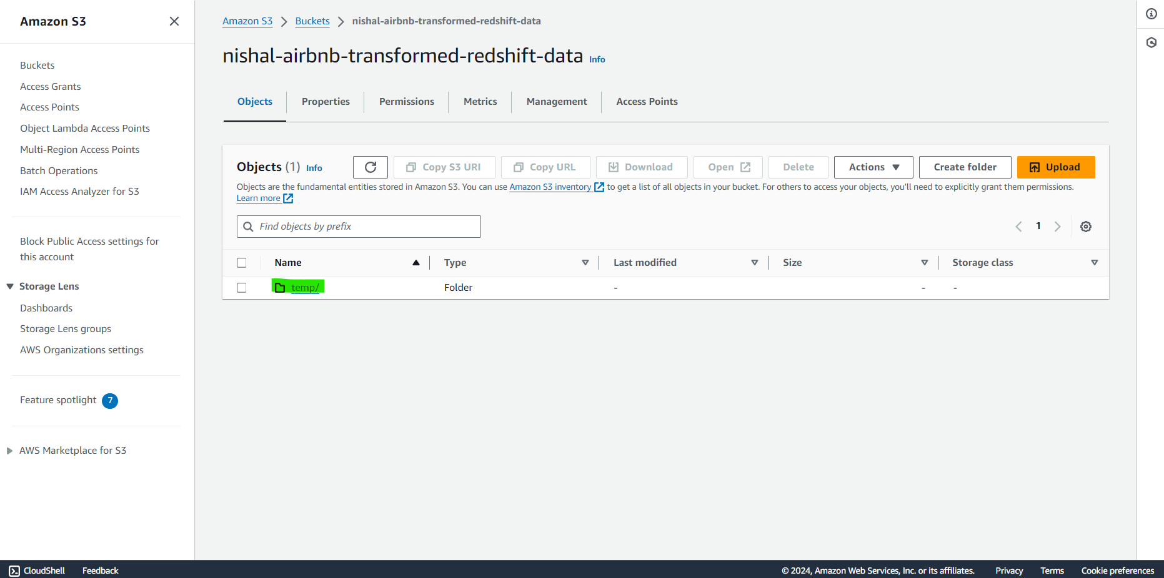This screenshot has height=578, width=1164.
Task: Open the temp/ folder link
Action: 305,288
